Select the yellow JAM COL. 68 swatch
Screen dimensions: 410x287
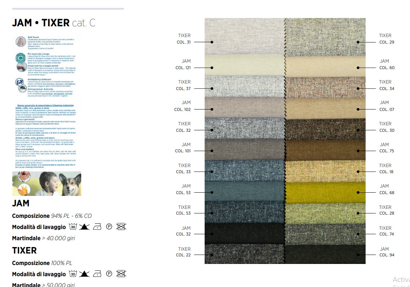pyautogui.click(x=325, y=192)
